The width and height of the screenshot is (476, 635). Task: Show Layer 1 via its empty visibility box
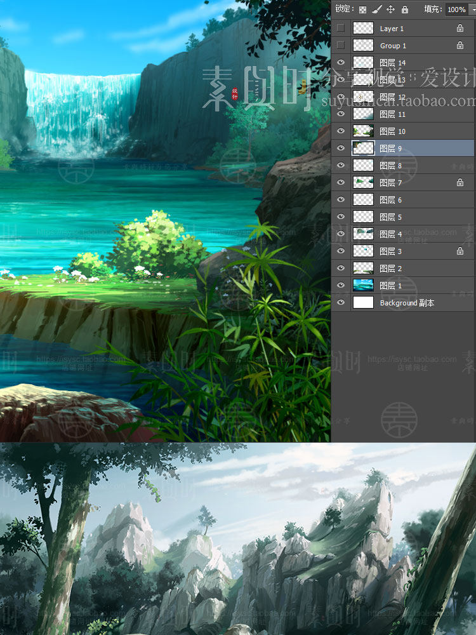coord(341,28)
